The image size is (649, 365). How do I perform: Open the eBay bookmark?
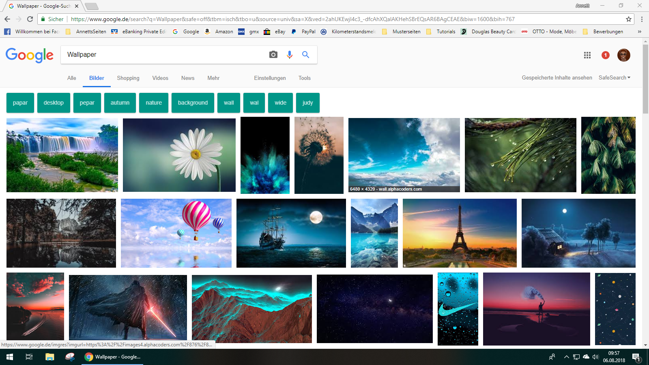tap(275, 32)
